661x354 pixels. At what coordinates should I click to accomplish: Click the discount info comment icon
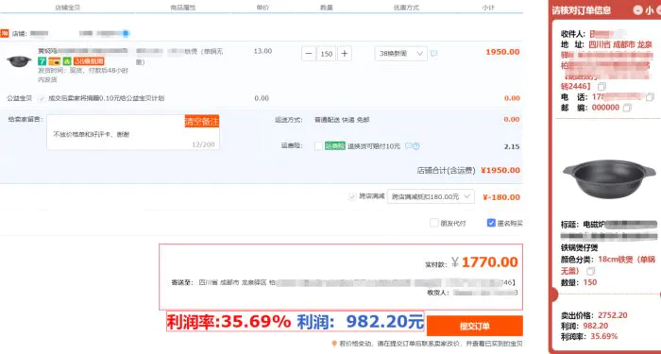(433, 54)
